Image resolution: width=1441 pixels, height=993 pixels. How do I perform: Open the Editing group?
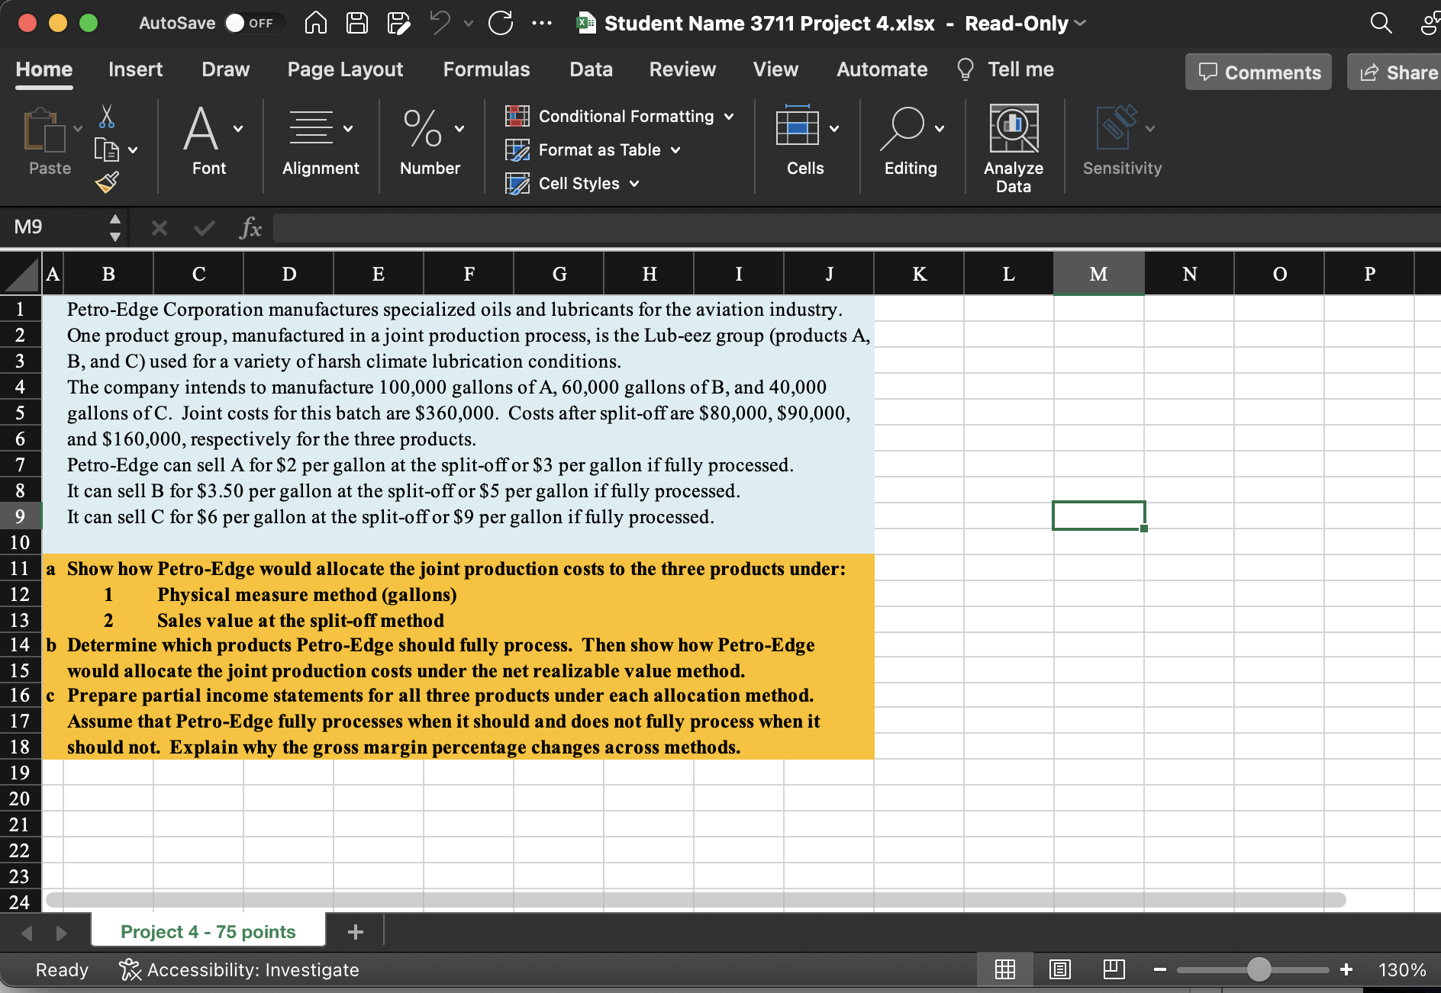coord(911,140)
